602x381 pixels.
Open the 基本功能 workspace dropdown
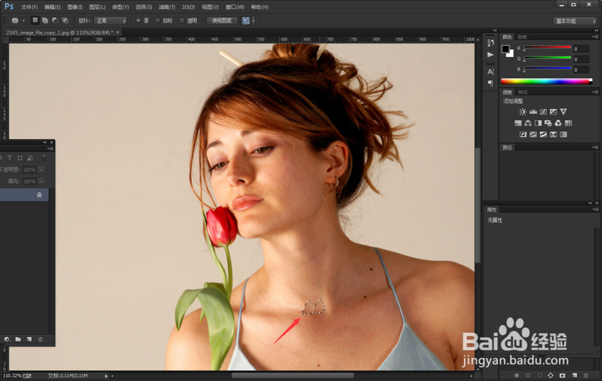pos(575,21)
